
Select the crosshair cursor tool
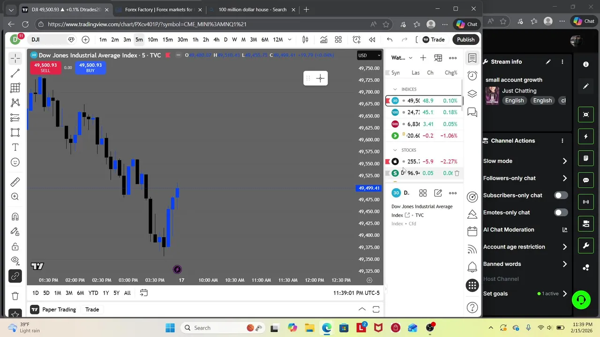[15, 58]
